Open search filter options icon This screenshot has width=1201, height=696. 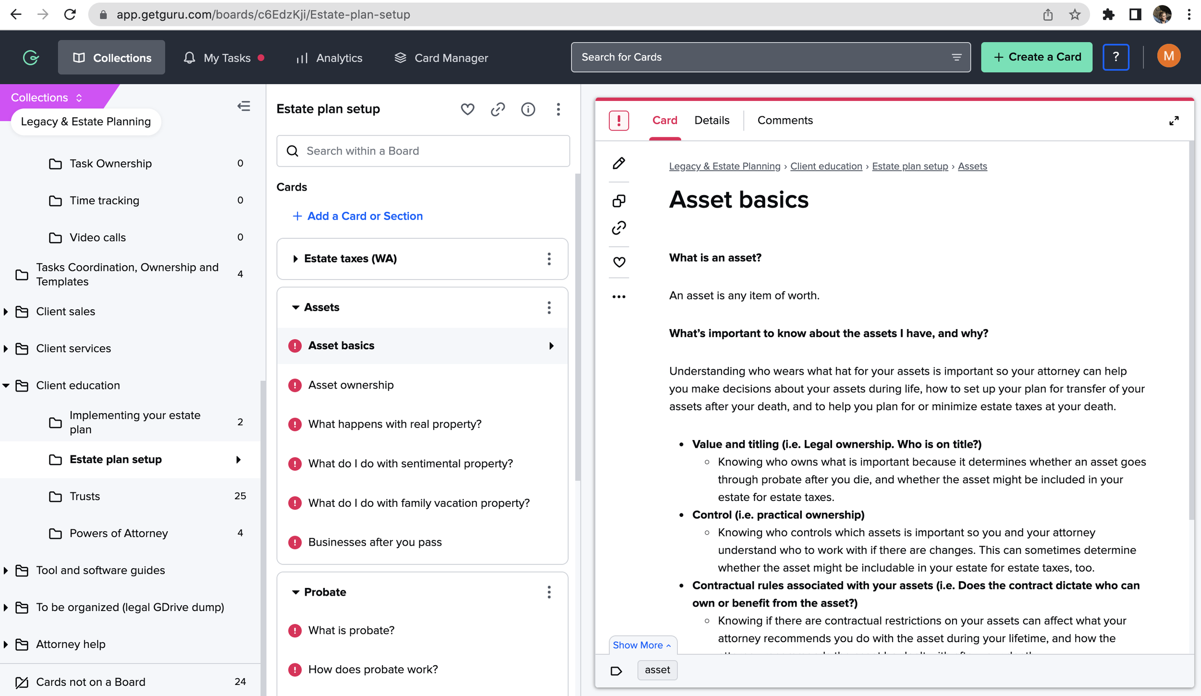956,57
